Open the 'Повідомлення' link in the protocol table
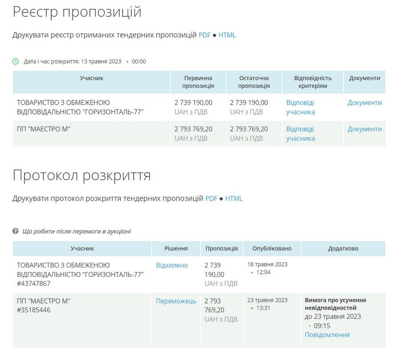This screenshot has width=407, height=355. (327, 334)
